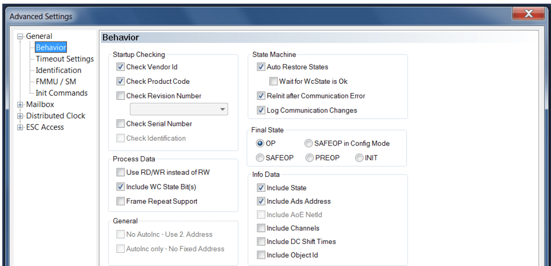The height and width of the screenshot is (266, 551).
Task: Collapse the General tree node
Action: (21, 37)
